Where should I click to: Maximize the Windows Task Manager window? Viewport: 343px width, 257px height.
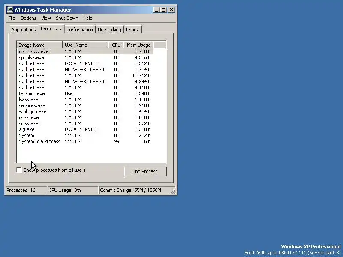click(164, 10)
